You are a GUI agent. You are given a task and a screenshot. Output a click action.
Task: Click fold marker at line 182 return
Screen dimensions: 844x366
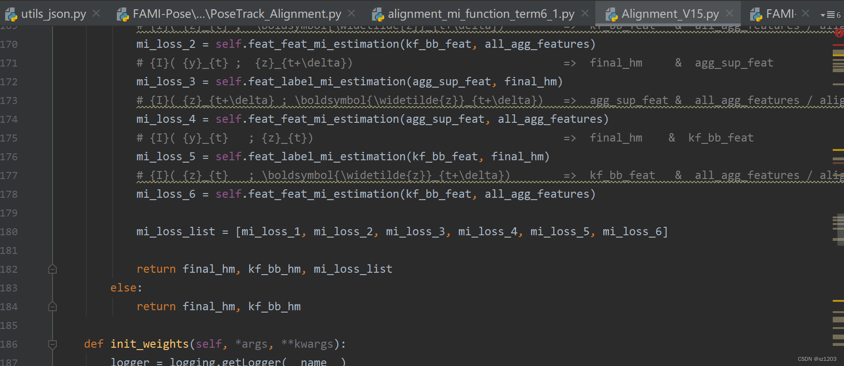(53, 269)
